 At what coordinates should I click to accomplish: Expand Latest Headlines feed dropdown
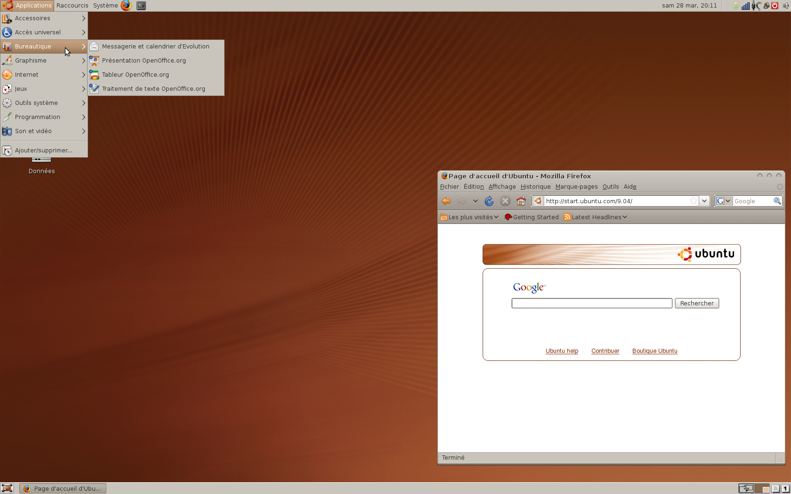click(x=596, y=217)
